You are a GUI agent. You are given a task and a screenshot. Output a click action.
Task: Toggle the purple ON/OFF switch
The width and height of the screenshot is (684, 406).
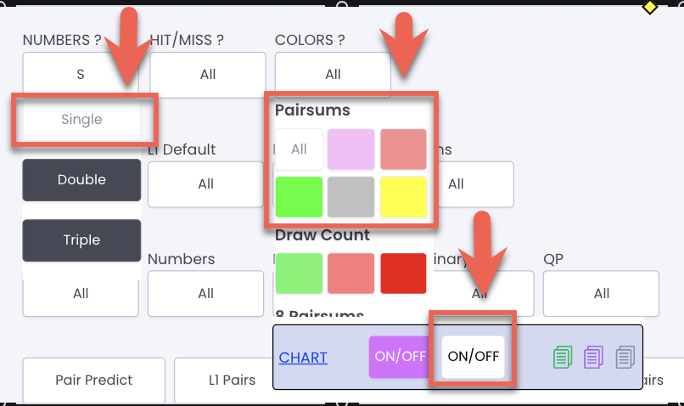click(x=399, y=357)
